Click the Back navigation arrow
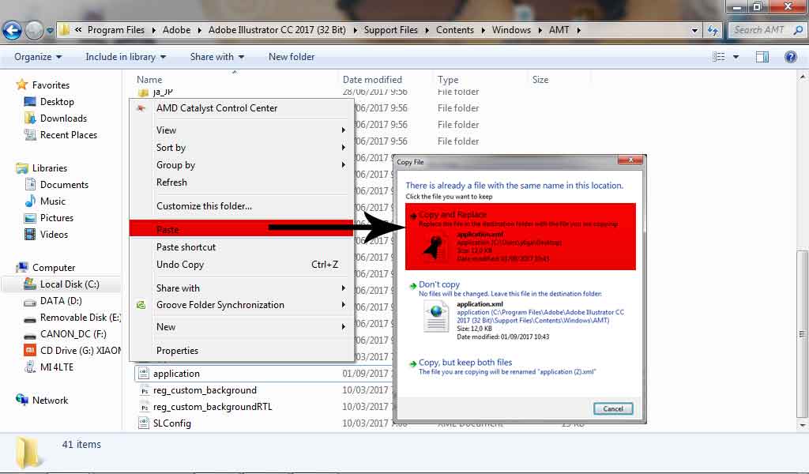809x474 pixels. tap(12, 31)
